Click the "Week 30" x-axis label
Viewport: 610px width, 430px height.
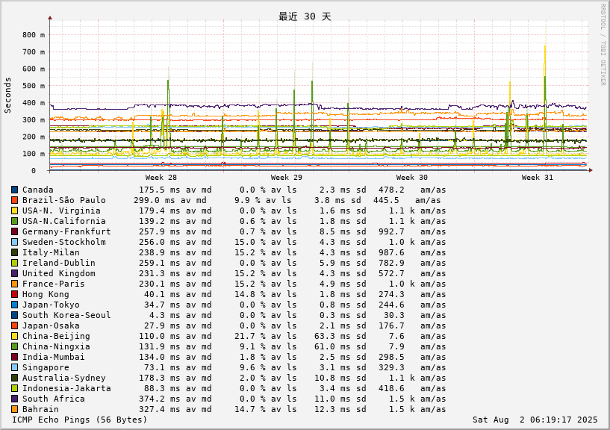412,178
